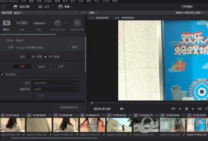The height and width of the screenshot is (141, 208).
Task: Click the Out point timecode 00:08:56:02
Action: [x=128, y=18]
